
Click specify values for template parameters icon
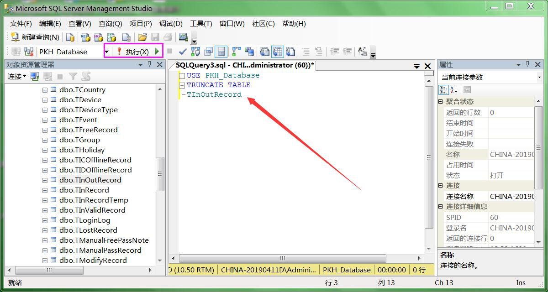tap(363, 52)
